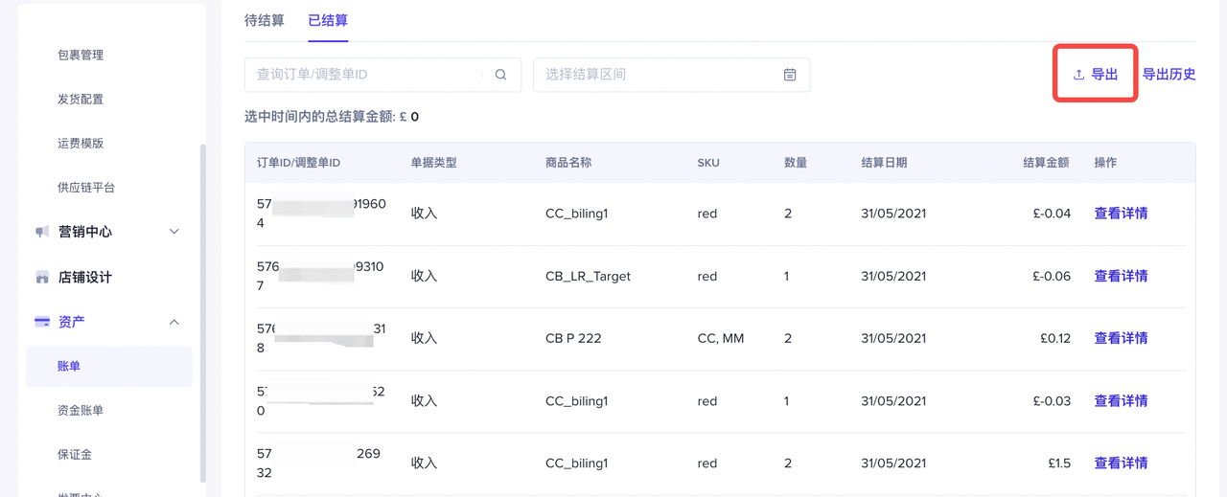Switch to the 待结算 tab
The image size is (1227, 497).
tap(265, 20)
